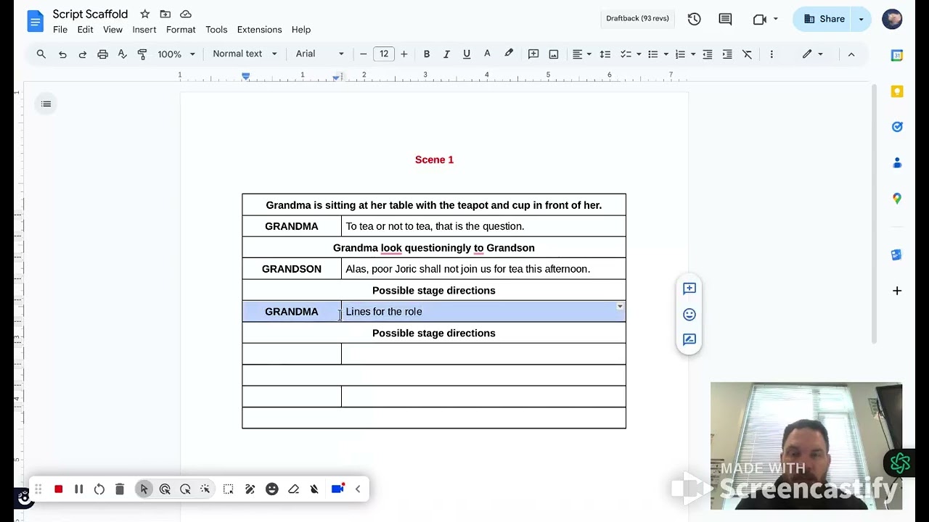Open the File menu
Screen dimensions: 929x522
pyautogui.click(x=60, y=30)
